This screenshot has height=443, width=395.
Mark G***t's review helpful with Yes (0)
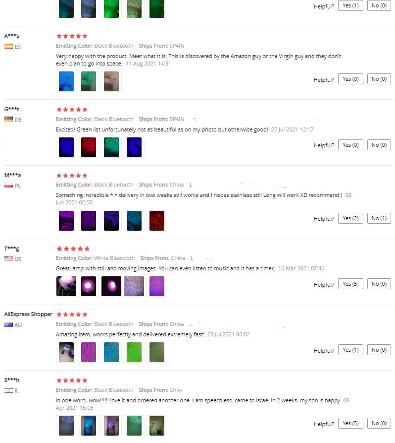pyautogui.click(x=350, y=145)
